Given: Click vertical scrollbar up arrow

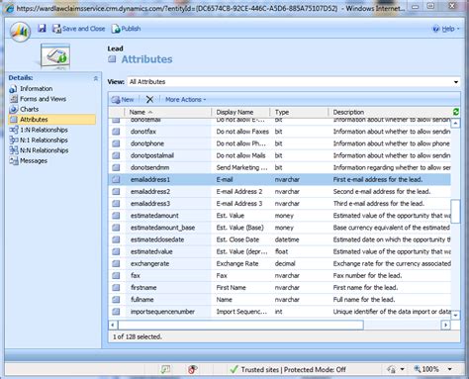Looking at the screenshot, I should (x=455, y=124).
